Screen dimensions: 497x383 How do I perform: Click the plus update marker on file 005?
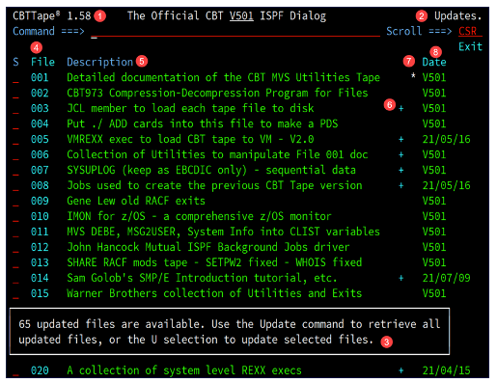[x=401, y=140]
